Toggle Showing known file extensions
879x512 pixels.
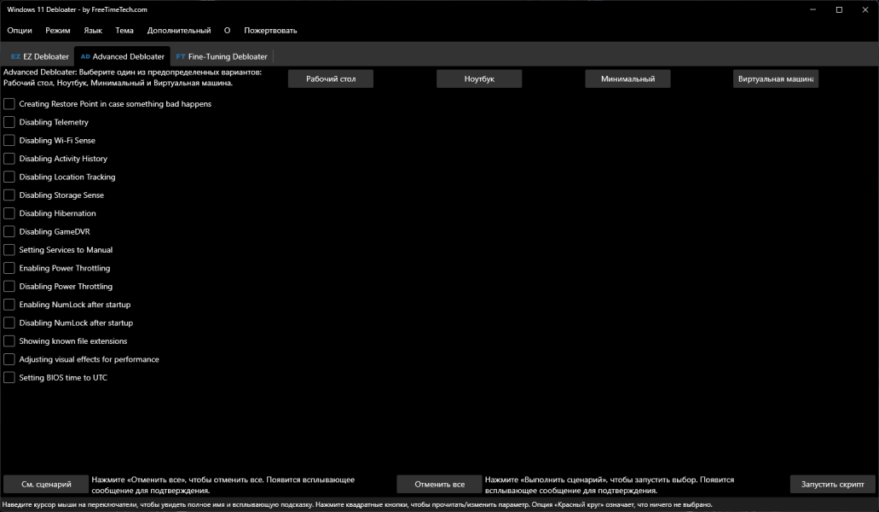tap(9, 341)
